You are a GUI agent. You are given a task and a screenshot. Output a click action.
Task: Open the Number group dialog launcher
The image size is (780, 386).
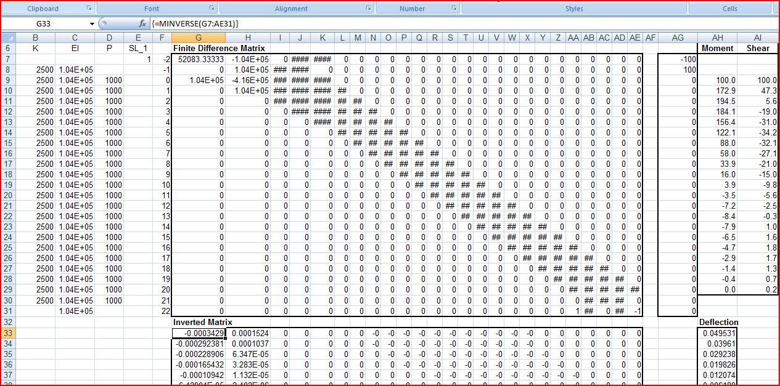pyautogui.click(x=454, y=9)
